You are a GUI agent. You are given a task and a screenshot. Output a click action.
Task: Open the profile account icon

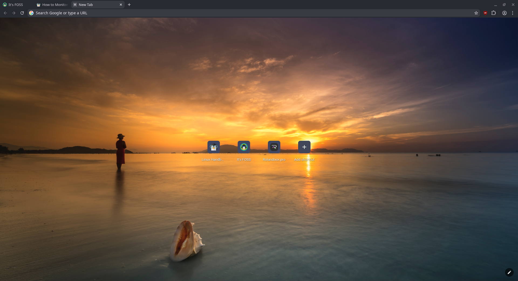pos(504,13)
